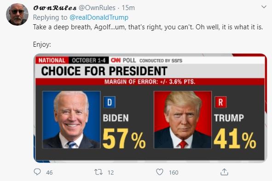Open the share tweet icon
Screen dimensions: 272x181
224,172
